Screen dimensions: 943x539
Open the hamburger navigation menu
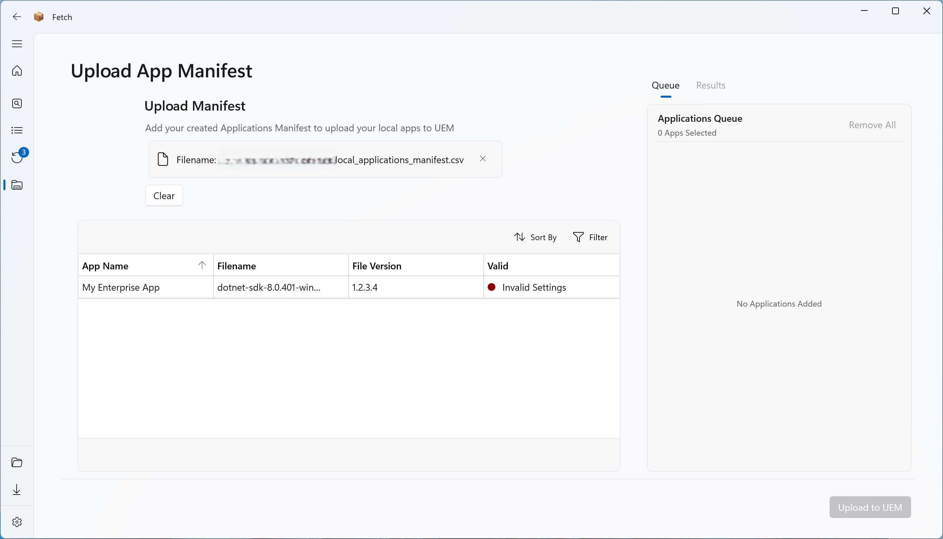pos(17,44)
